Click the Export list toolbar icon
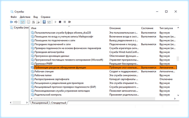The image size is (189, 118). click(38, 22)
